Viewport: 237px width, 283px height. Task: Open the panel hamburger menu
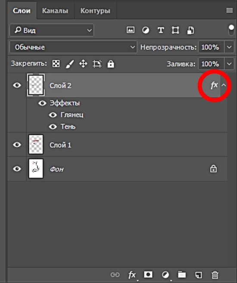229,10
